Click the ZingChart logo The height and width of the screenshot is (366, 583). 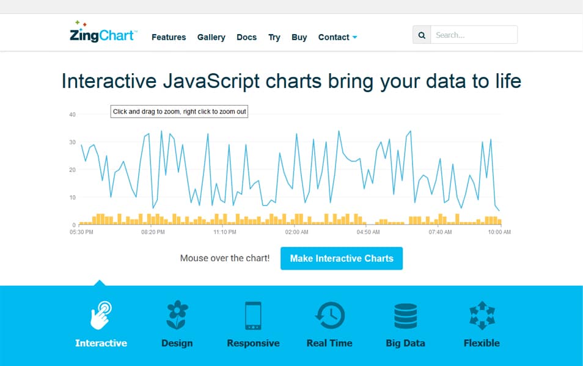tap(103, 32)
